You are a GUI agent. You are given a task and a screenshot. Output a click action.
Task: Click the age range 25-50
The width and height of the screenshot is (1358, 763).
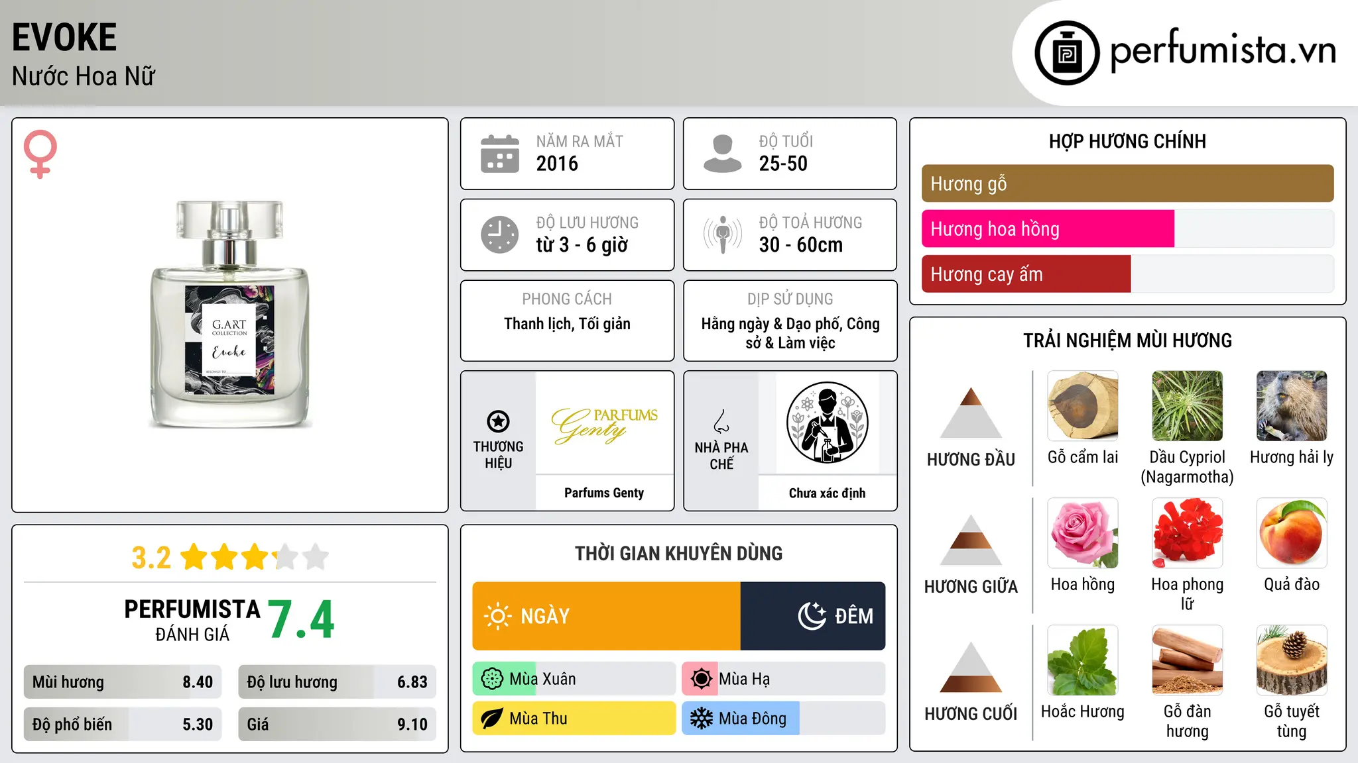pyautogui.click(x=783, y=164)
